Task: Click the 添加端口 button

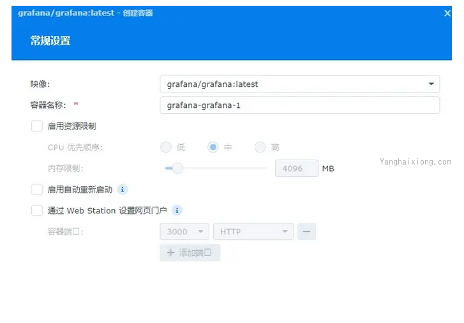Action: pos(190,253)
